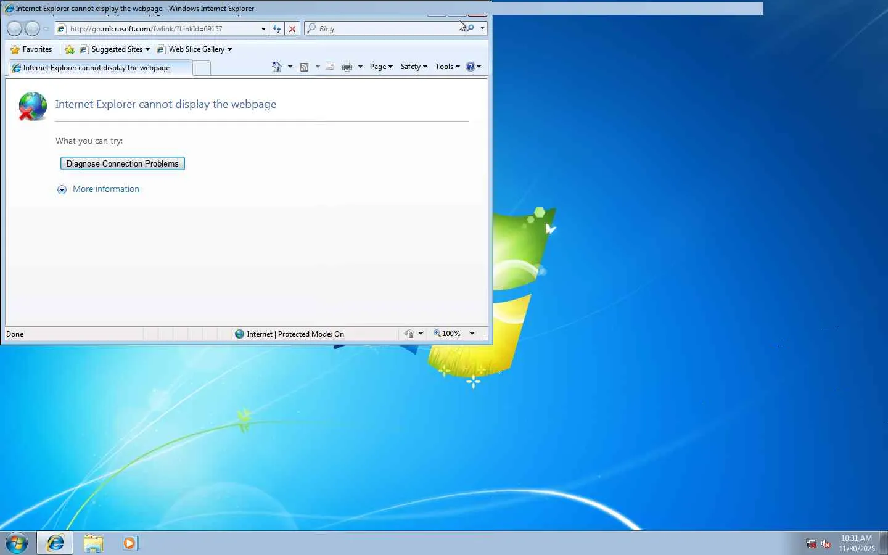
Task: Click the Show Desktop button
Action: 884,543
